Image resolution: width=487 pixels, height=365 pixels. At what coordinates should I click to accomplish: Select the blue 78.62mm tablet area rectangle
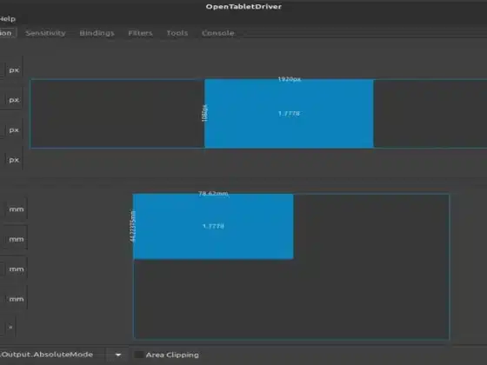tap(213, 227)
